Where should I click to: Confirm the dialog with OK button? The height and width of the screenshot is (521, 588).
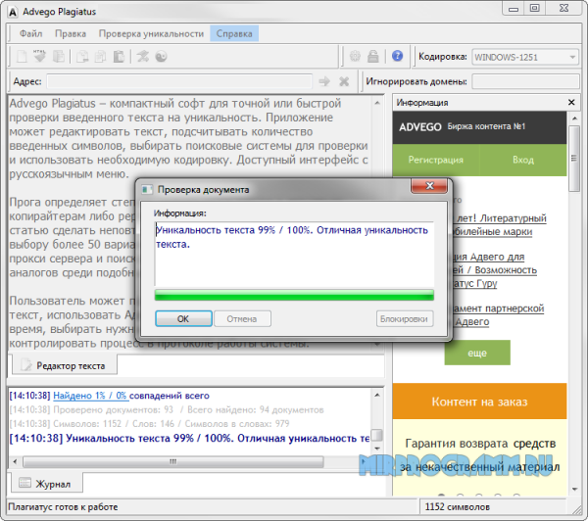(x=183, y=318)
